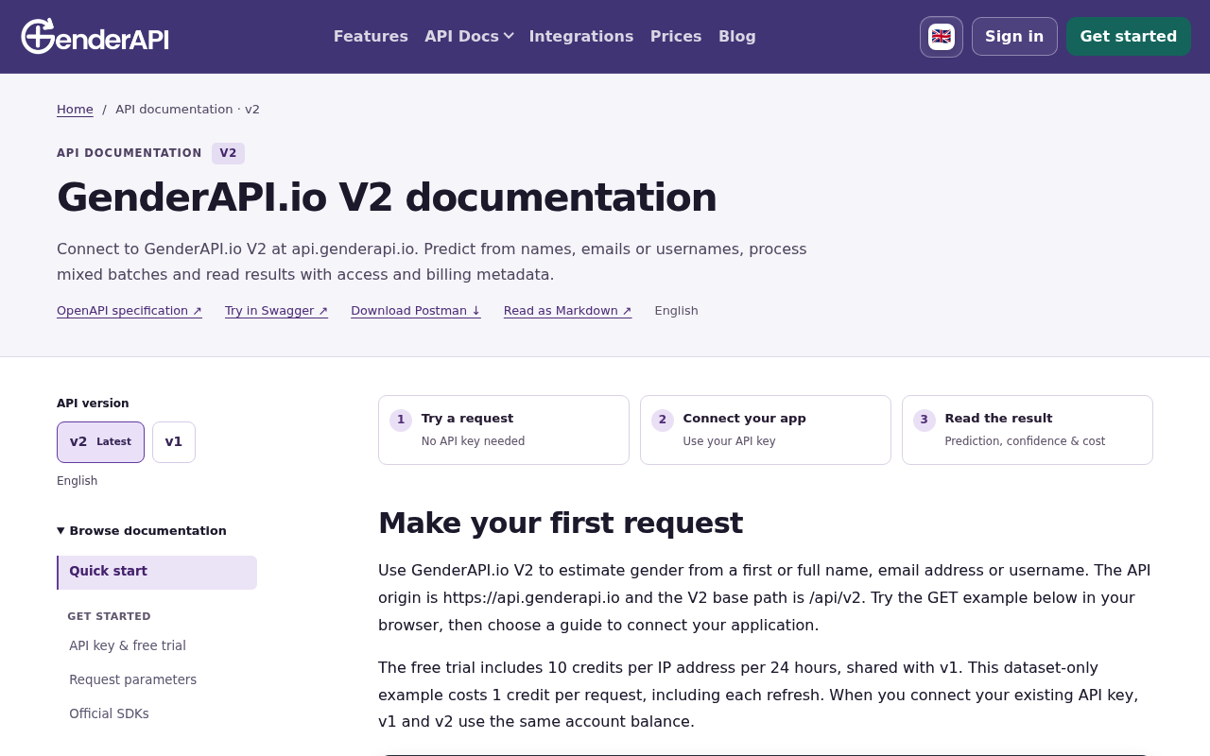Open the UK flag language selector
1210x756 pixels.
coord(941,37)
